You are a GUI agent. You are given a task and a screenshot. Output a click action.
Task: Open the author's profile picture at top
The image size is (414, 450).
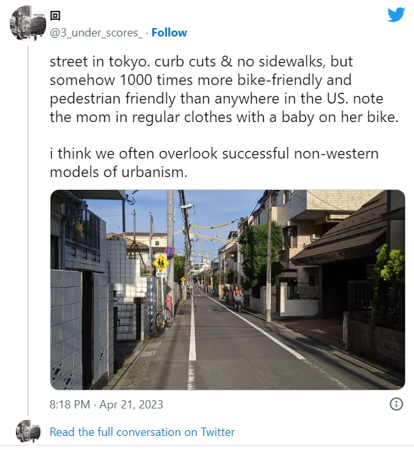coord(28,23)
